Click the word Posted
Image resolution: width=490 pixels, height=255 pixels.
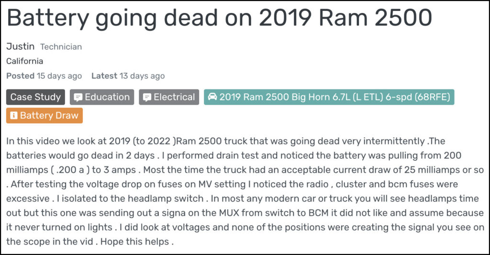tap(20, 76)
